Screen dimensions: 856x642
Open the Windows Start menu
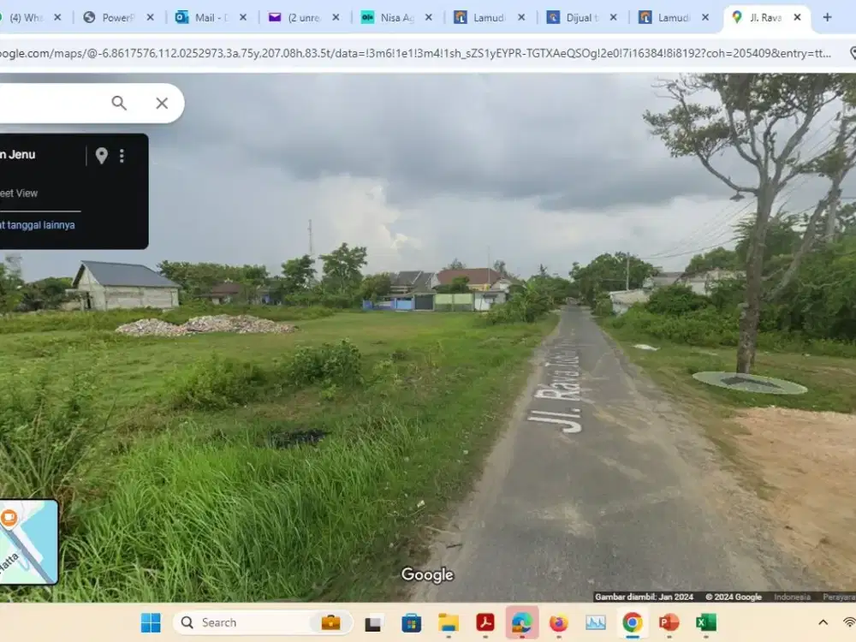tap(151, 622)
